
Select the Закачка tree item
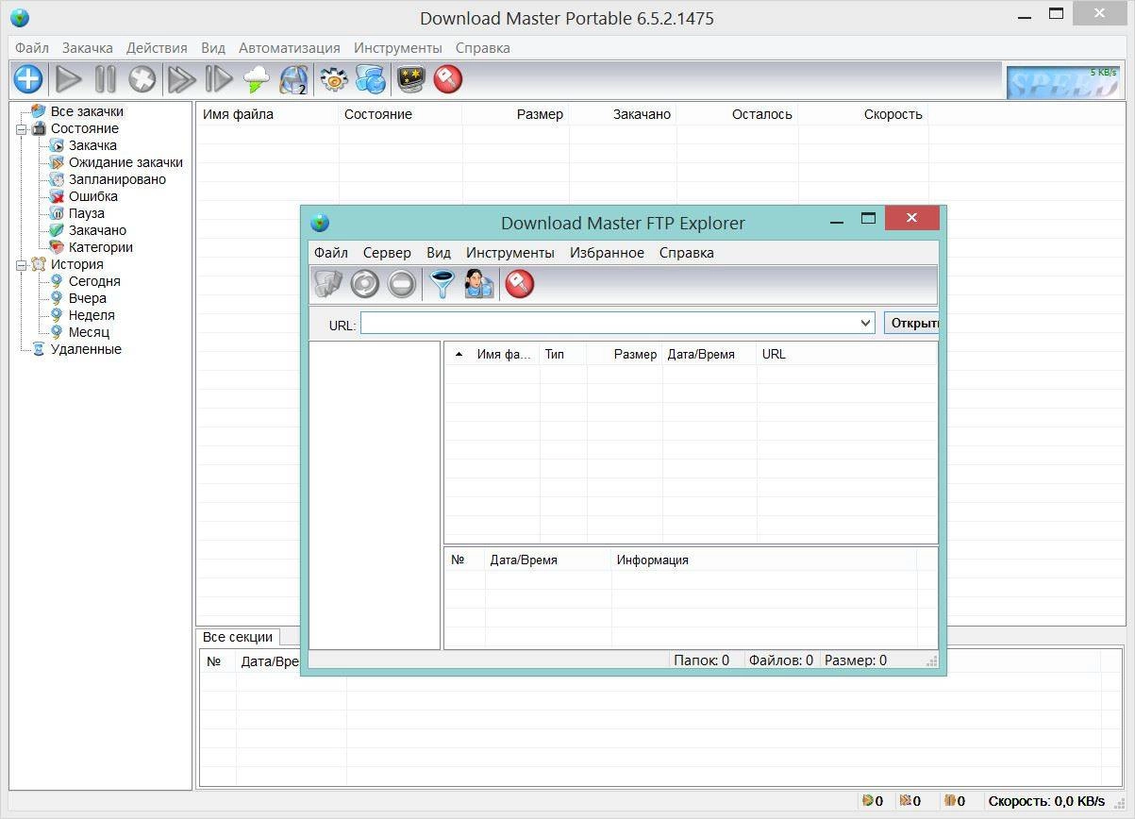tap(92, 145)
